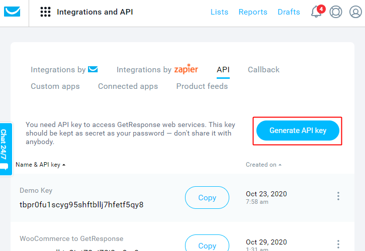Click the Integrations and API page title

[95, 12]
